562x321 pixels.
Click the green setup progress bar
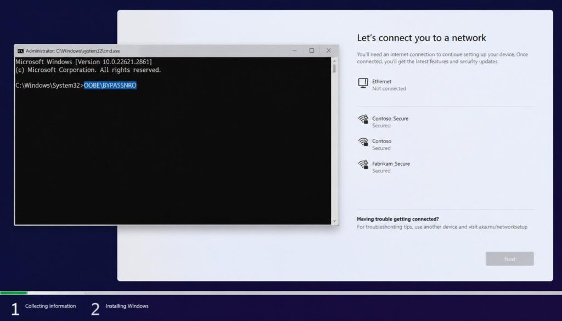pyautogui.click(x=14, y=292)
